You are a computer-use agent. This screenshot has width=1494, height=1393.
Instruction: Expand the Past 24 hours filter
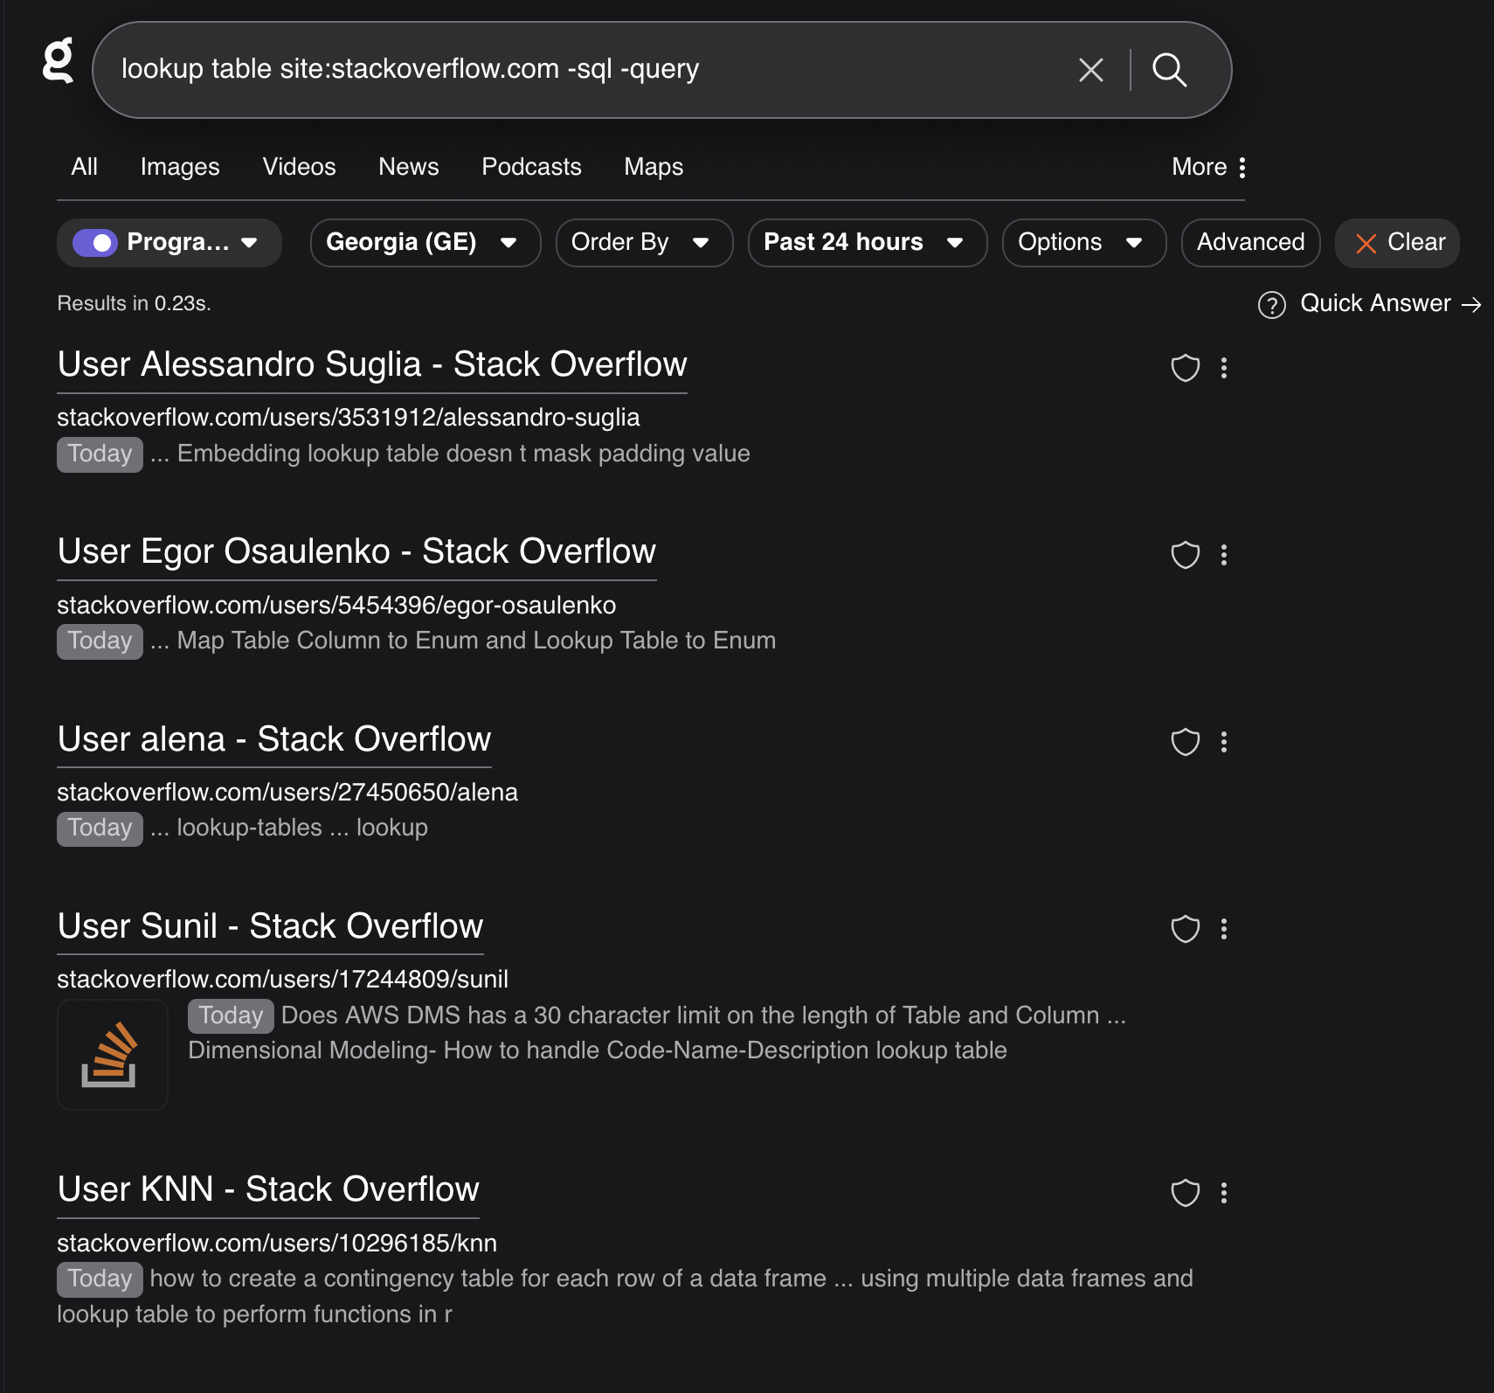[x=866, y=243]
